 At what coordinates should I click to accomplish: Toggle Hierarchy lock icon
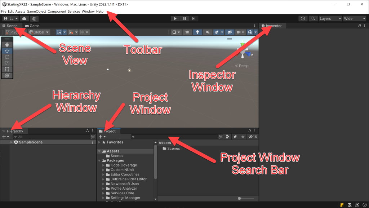click(87, 131)
